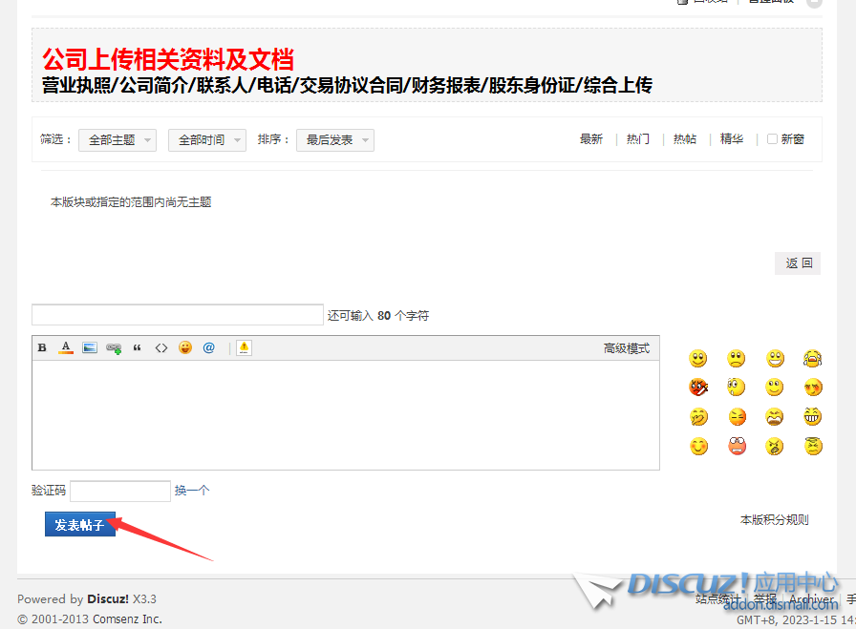Insert a quote block with the quote icon
Viewport: 856px width, 629px height.
click(x=138, y=348)
